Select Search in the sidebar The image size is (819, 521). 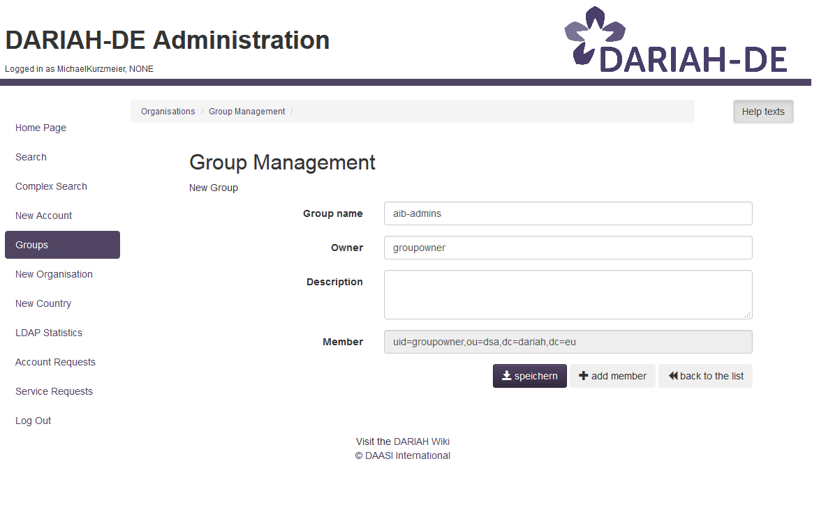(x=31, y=157)
